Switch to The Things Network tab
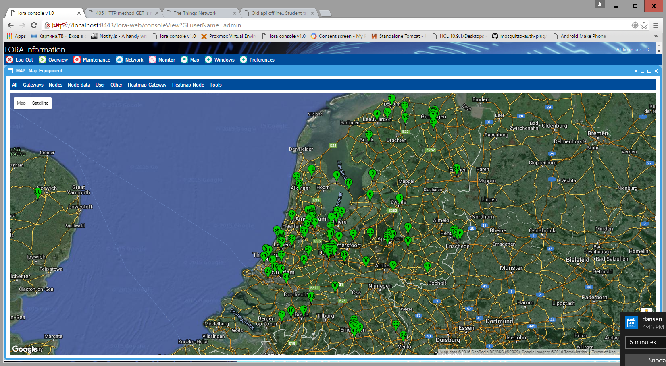The image size is (666, 366). (x=200, y=13)
